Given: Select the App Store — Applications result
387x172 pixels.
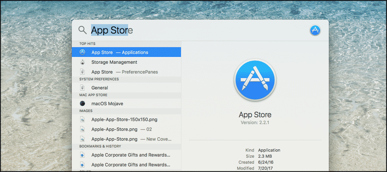Looking at the screenshot, I should pyautogui.click(x=126, y=52).
